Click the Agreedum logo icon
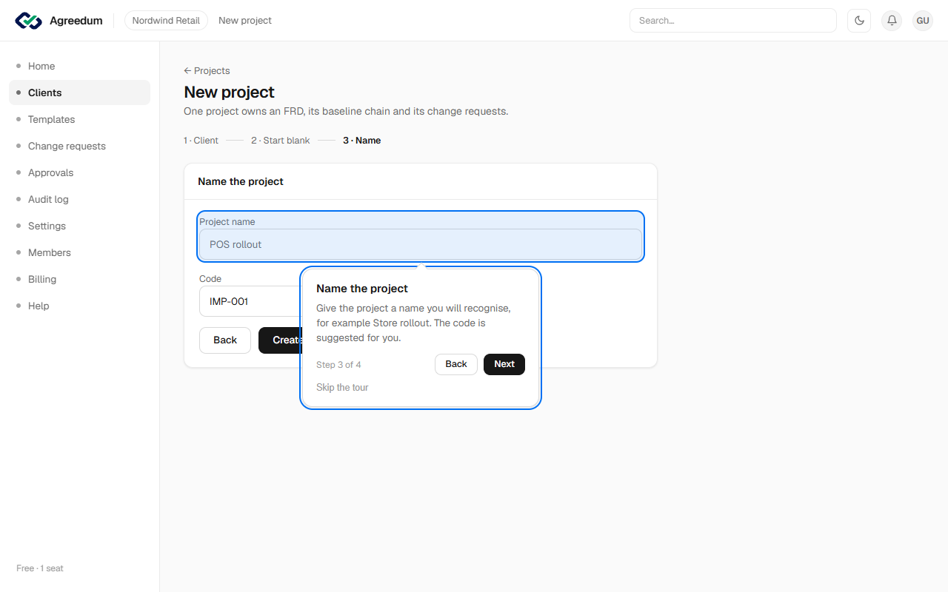This screenshot has width=948, height=592. pyautogui.click(x=28, y=21)
